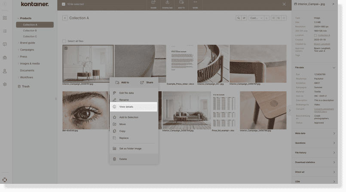
Task: Open the user profile icon in sidebar
Action: pyautogui.click(x=5, y=71)
